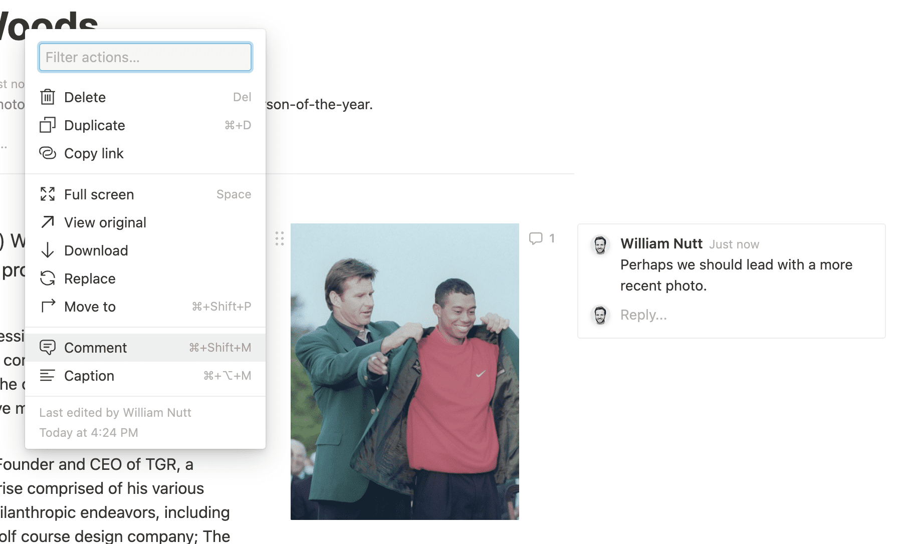Click William Nutt's name in the comment
Image resolution: width=905 pixels, height=544 pixels.
tap(661, 243)
